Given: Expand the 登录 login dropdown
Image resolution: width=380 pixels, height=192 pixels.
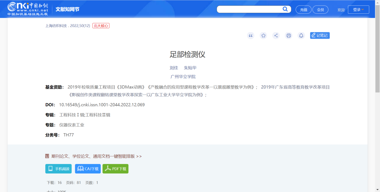Looking at the screenshot, I should point(358,10).
